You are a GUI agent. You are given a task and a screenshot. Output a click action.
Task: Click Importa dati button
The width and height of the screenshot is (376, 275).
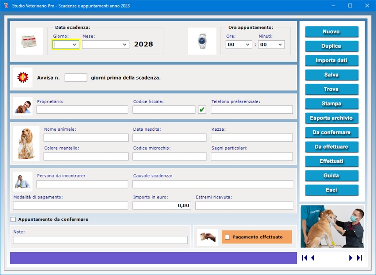point(332,60)
